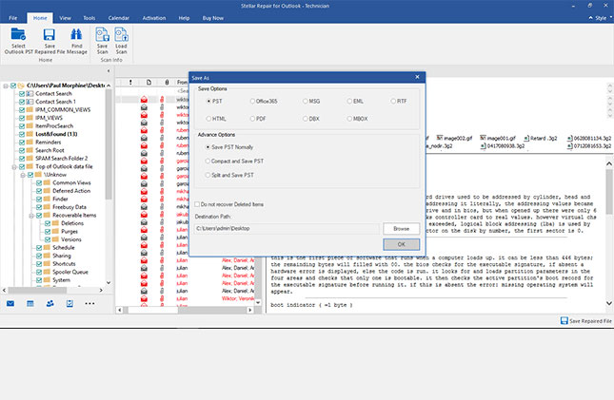Collapse folder pane with arrow
Image resolution: width=614 pixels, height=400 pixels.
click(x=109, y=70)
